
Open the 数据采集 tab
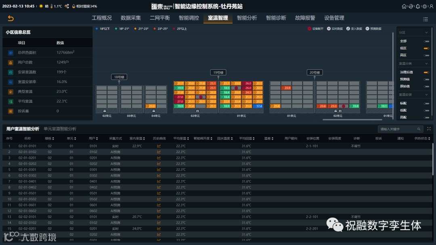(131, 18)
